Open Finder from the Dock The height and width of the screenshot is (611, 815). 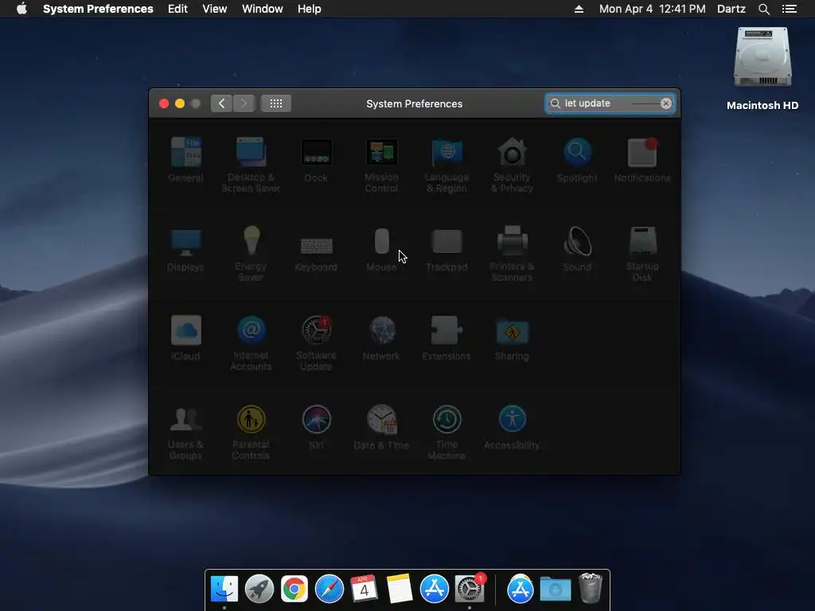(224, 589)
